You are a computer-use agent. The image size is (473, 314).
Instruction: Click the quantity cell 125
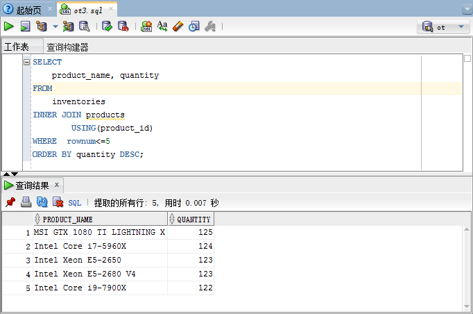click(191, 233)
